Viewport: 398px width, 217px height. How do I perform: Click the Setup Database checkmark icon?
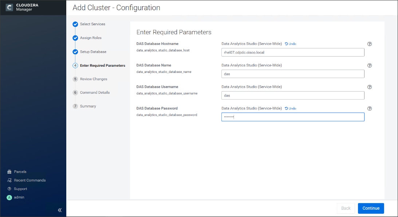click(x=75, y=52)
